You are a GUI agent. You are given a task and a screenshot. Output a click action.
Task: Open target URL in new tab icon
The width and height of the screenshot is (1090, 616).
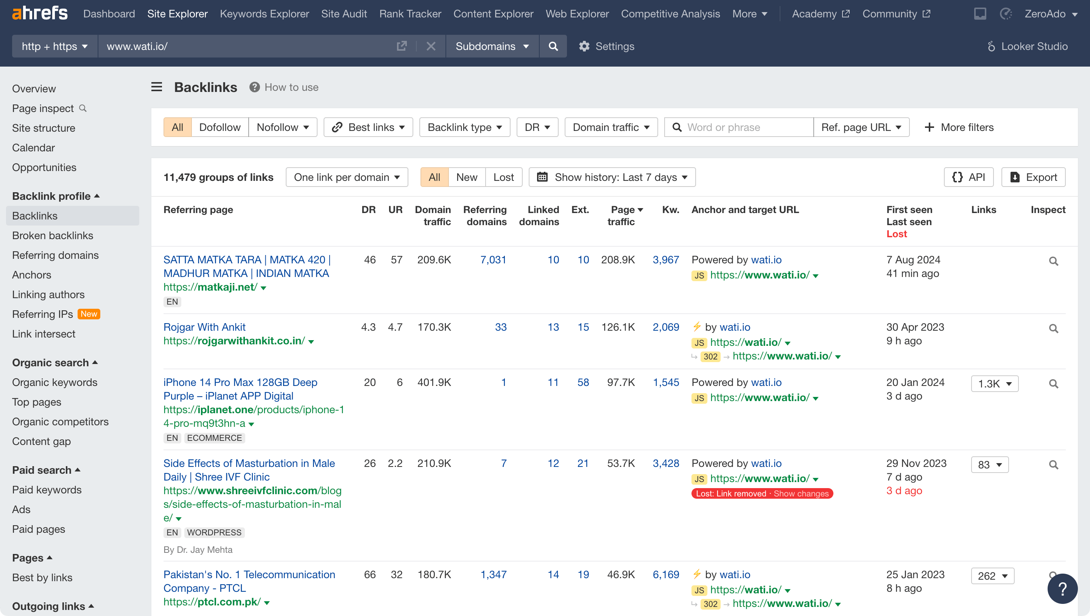(402, 46)
